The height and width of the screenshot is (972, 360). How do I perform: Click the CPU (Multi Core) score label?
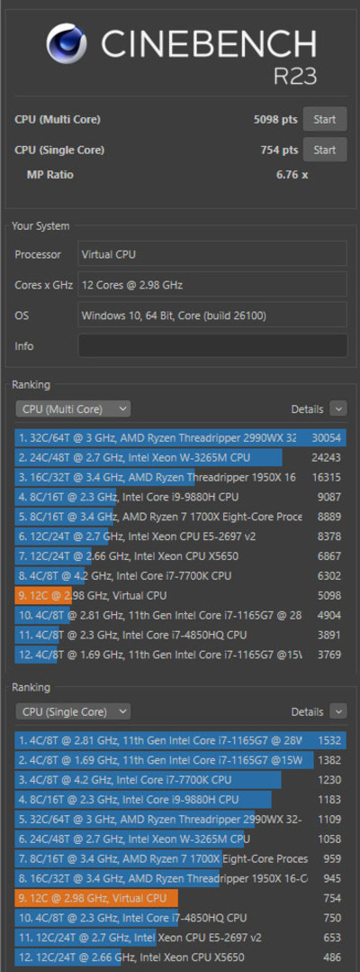click(58, 119)
